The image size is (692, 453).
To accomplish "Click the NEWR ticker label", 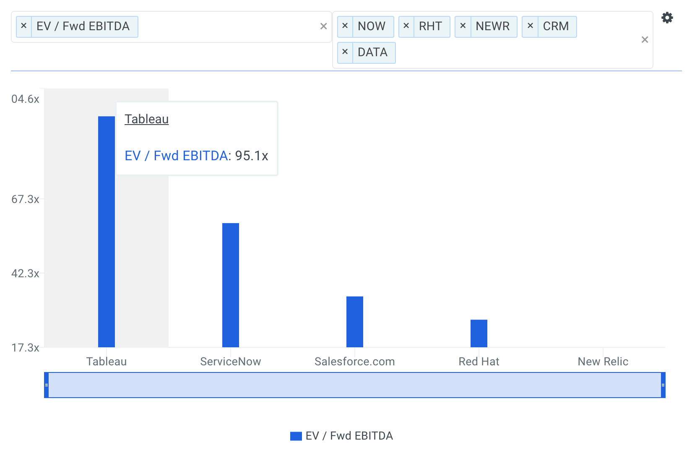I will [x=492, y=26].
